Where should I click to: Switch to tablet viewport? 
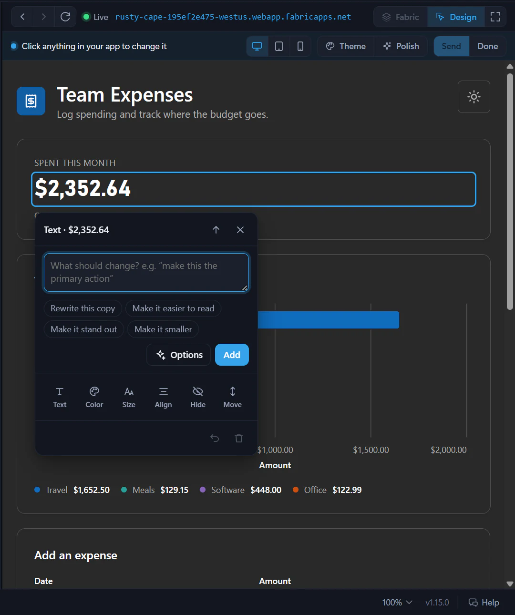(279, 46)
